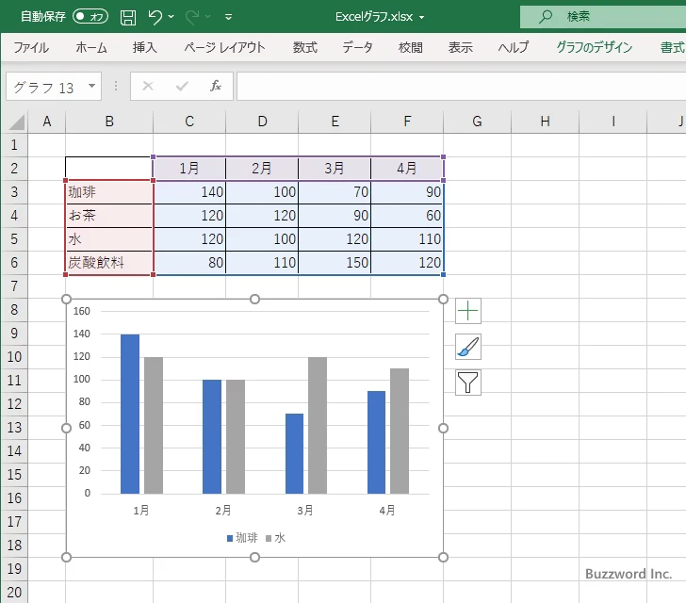Select cell with value 150

pyautogui.click(x=335, y=263)
